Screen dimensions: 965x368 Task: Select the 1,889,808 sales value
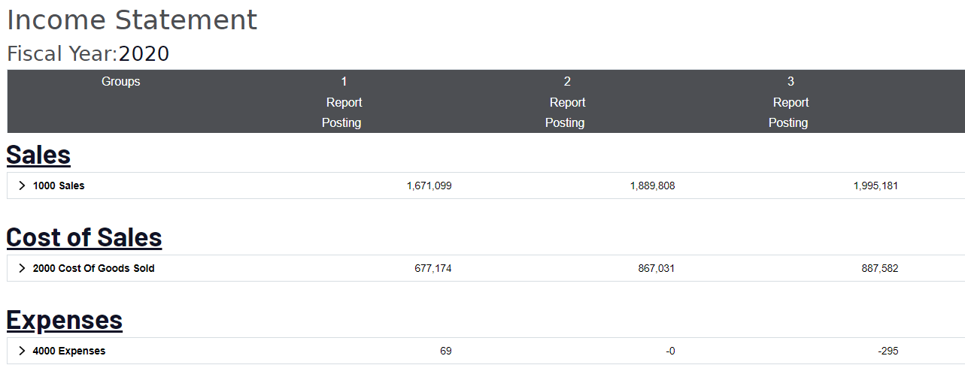click(652, 186)
